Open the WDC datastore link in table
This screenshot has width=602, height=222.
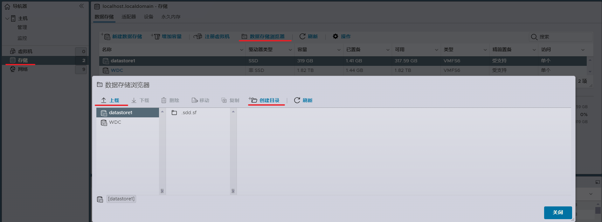pos(117,70)
